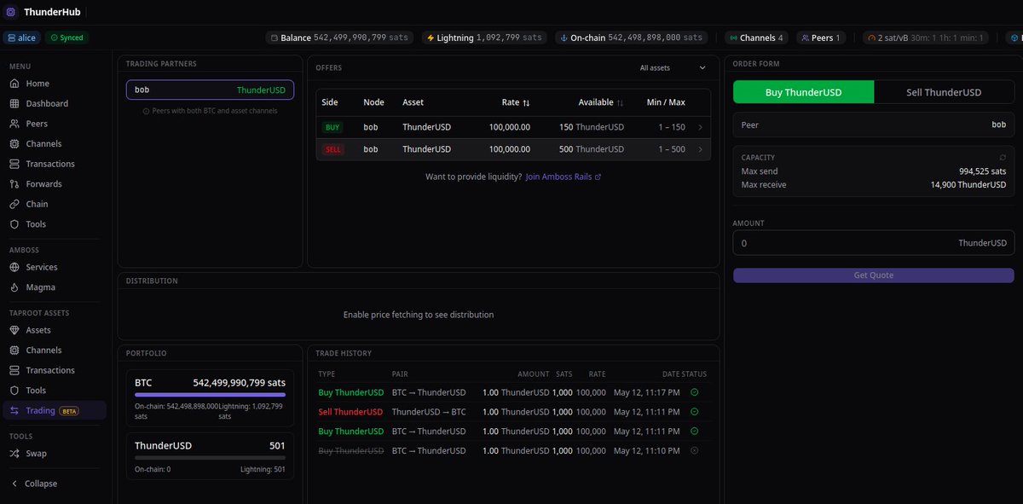Expand the BUY bob offer row chevron
Viewport: 1023px width, 504px height.
pos(700,127)
